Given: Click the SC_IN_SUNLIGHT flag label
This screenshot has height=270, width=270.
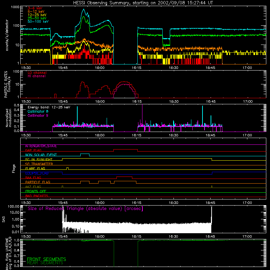Looking at the screenshot, I should 39,159.
